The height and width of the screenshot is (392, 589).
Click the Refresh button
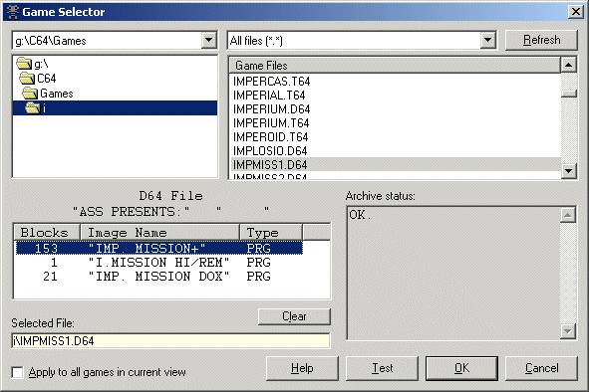tap(541, 40)
